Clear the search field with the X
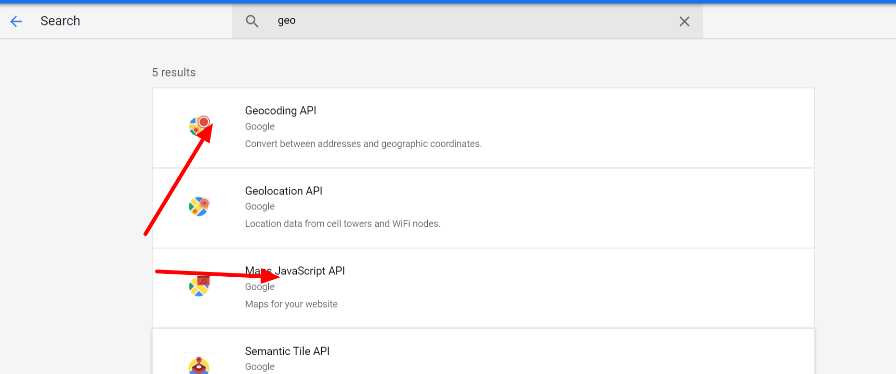Screen dimensions: 896x374 [x=684, y=21]
